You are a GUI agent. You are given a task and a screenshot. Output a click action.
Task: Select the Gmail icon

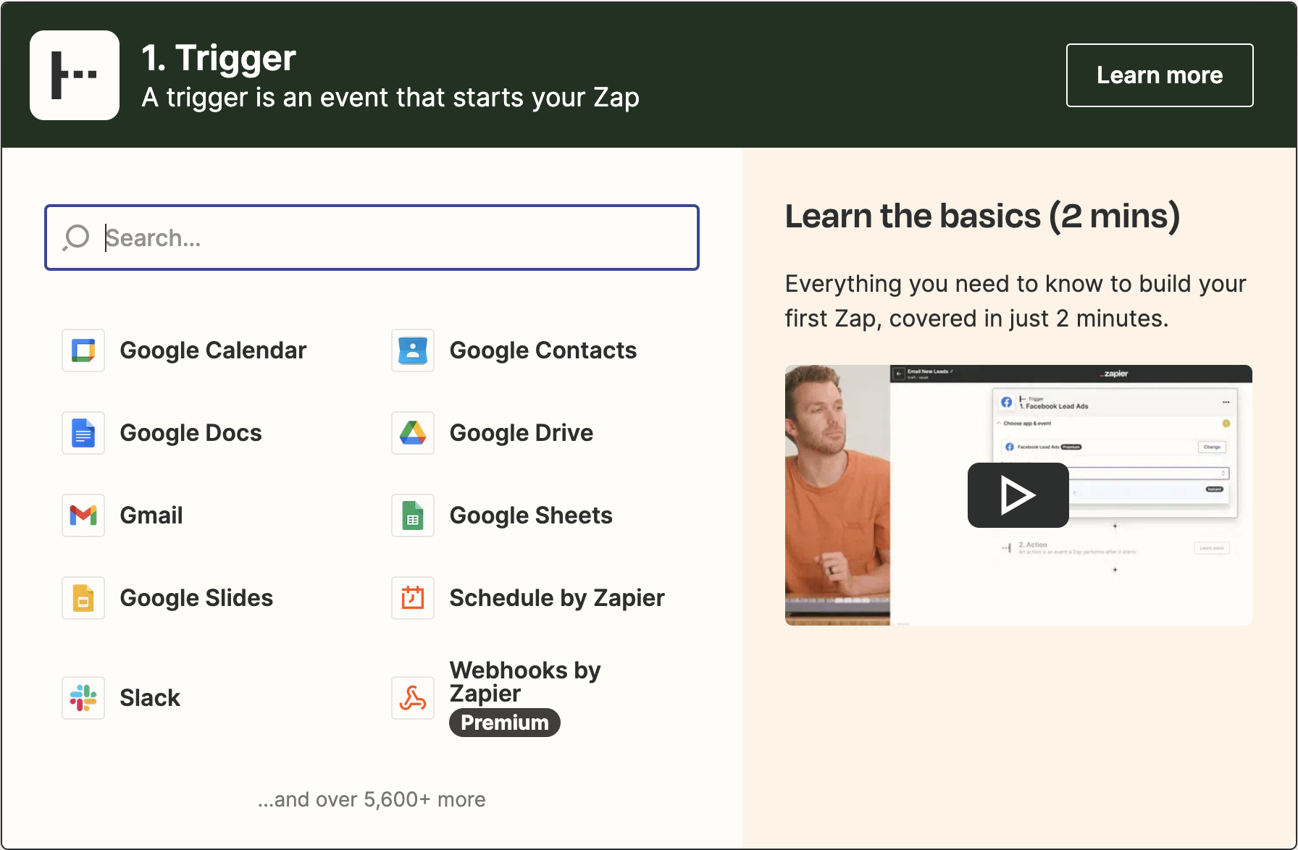pyautogui.click(x=83, y=516)
